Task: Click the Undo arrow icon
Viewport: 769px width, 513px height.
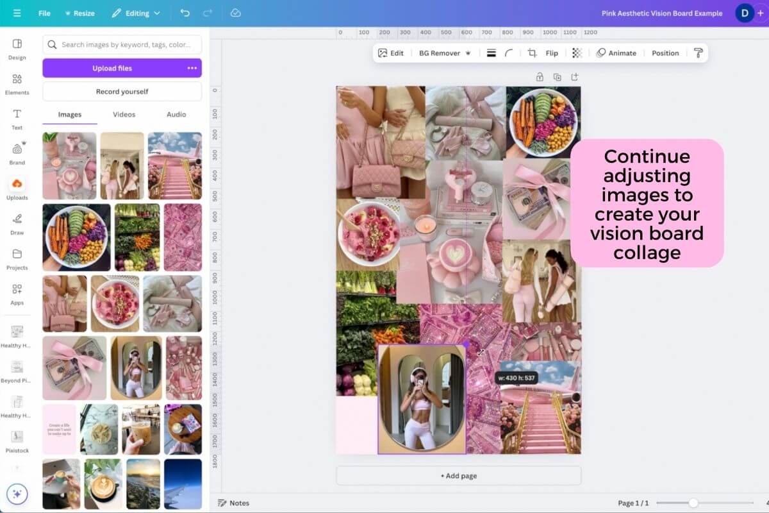Action: click(185, 13)
